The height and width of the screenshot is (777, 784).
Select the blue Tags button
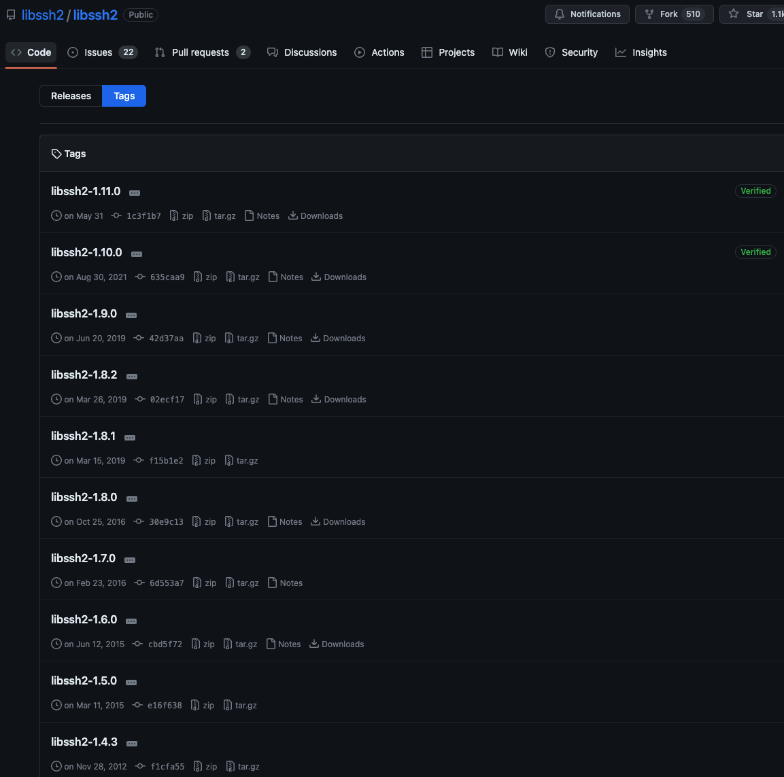pyautogui.click(x=124, y=96)
